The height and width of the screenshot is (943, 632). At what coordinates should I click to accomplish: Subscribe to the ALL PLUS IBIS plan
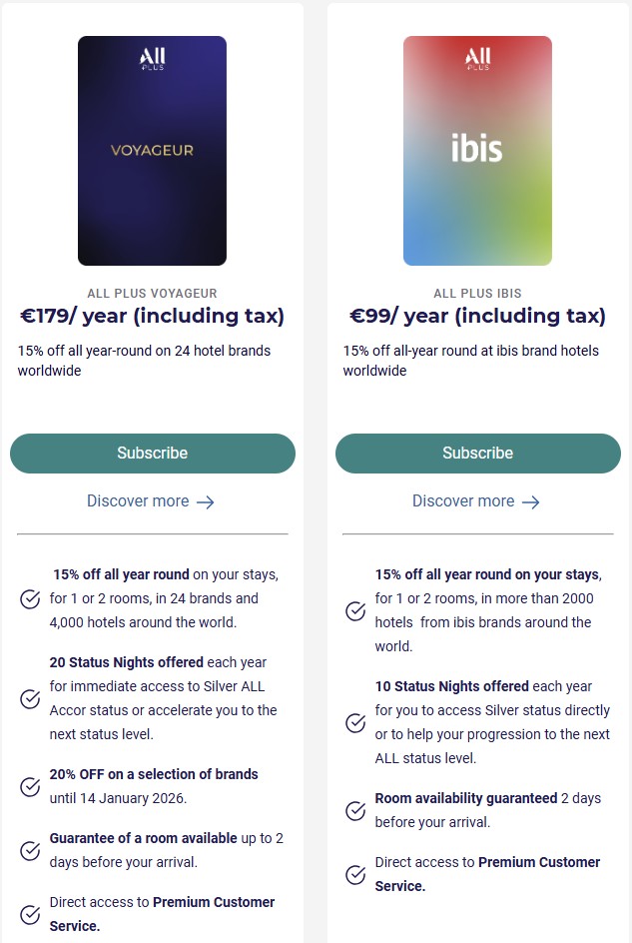tap(477, 454)
